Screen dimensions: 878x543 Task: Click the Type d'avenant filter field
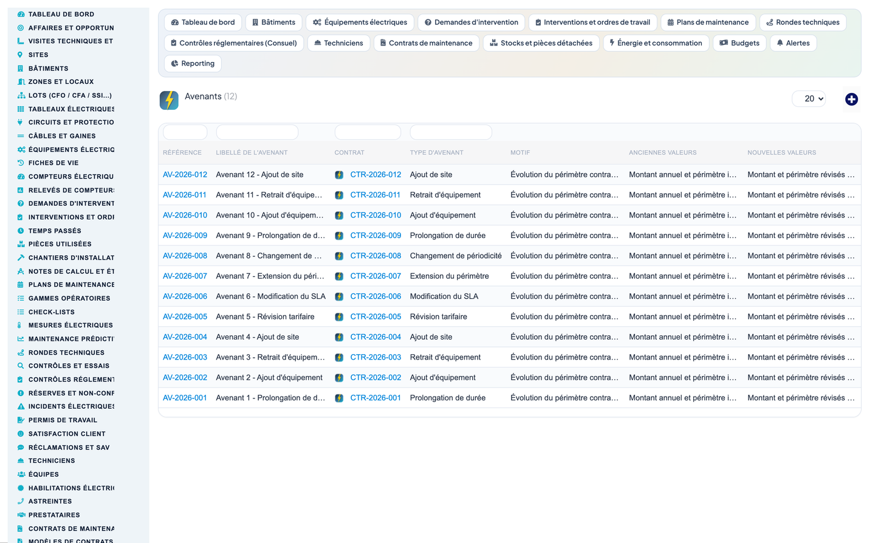coord(451,132)
